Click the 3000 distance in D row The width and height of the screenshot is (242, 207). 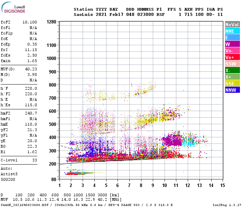tap(102, 195)
